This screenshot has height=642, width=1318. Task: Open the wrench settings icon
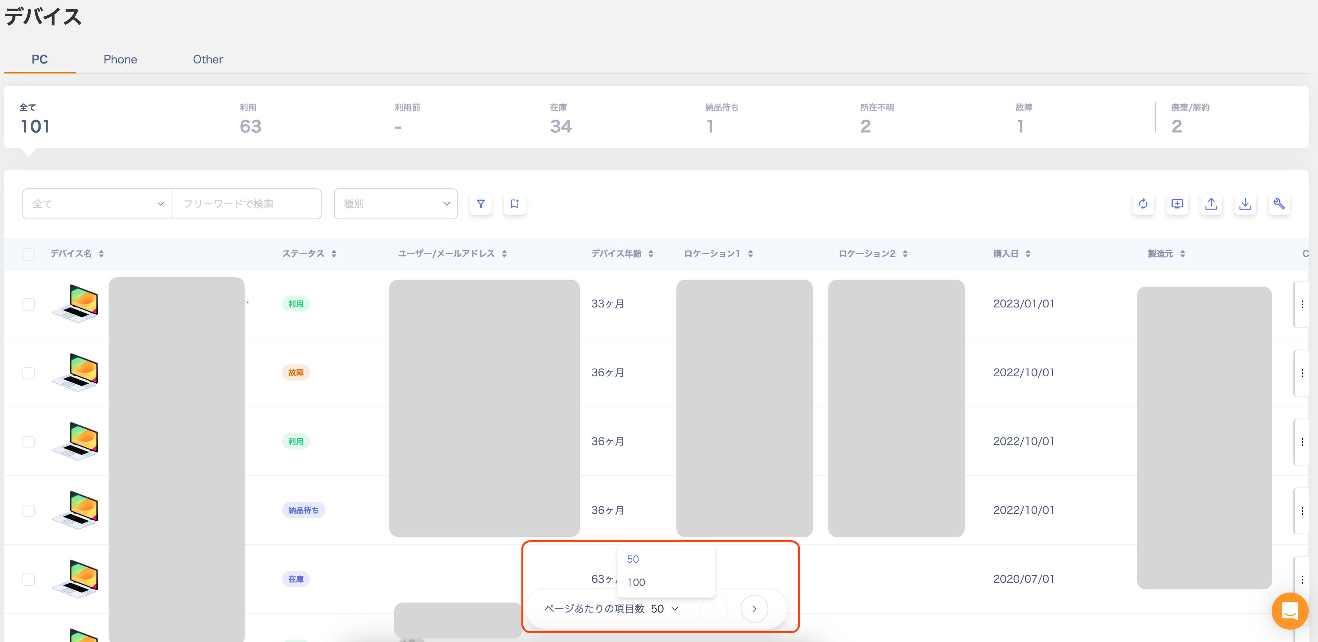tap(1279, 204)
